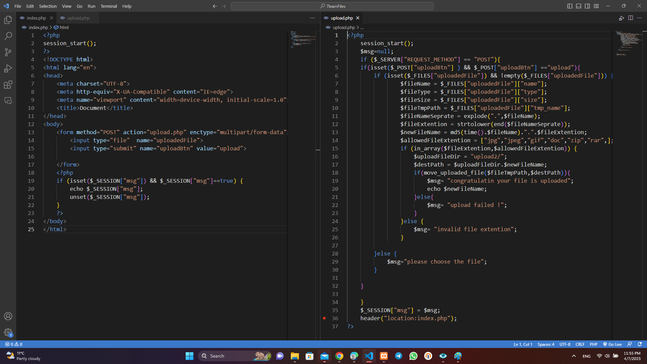Open the Selection menu
Image resolution: width=647 pixels, height=364 pixels.
(x=48, y=6)
